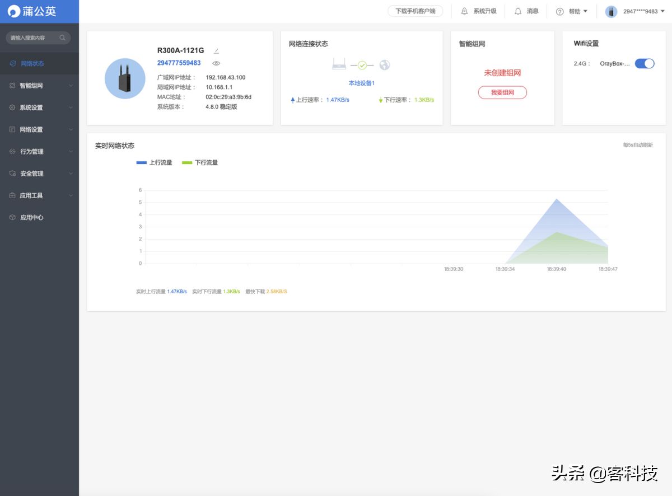The image size is (672, 496).
Task: Click the MAC address 02:0c:29:a3:9b:6d
Action: tap(228, 97)
